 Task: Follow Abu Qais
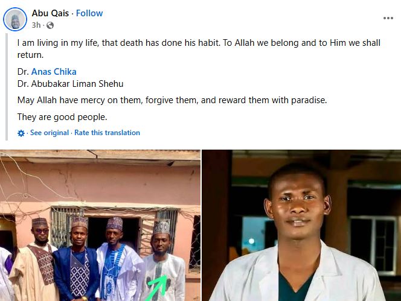click(89, 13)
